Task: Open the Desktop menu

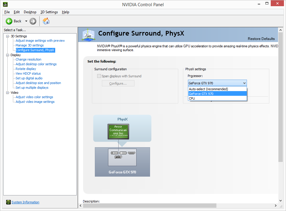Action: [30, 12]
